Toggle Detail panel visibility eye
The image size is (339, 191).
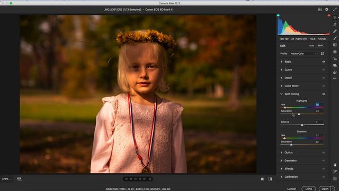[x=324, y=78]
